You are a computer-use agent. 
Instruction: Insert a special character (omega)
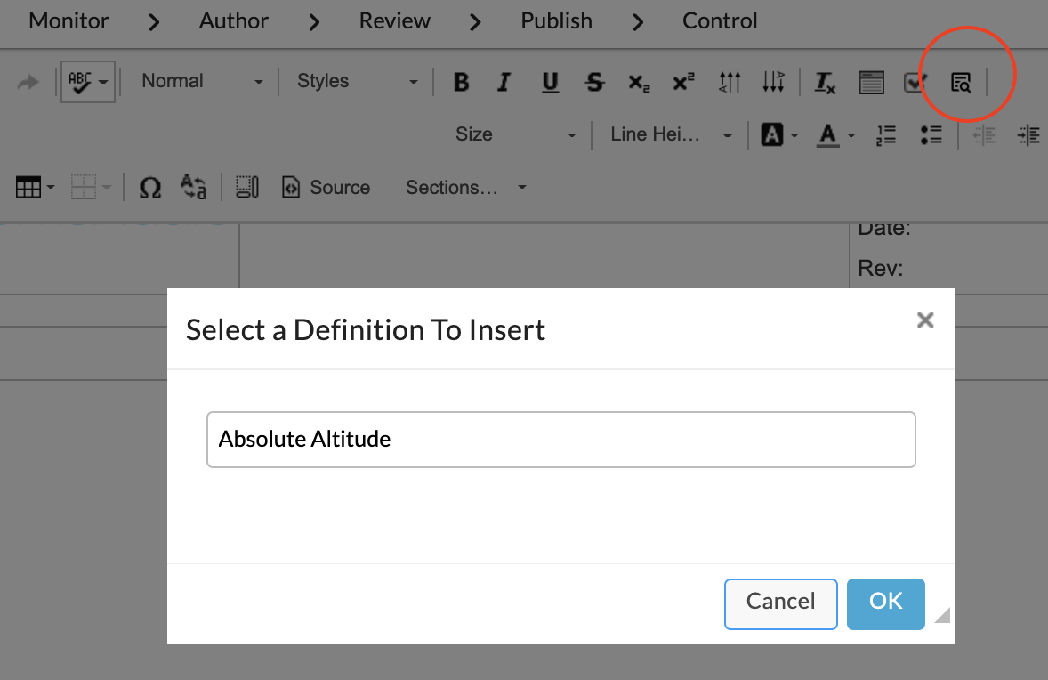tap(150, 188)
